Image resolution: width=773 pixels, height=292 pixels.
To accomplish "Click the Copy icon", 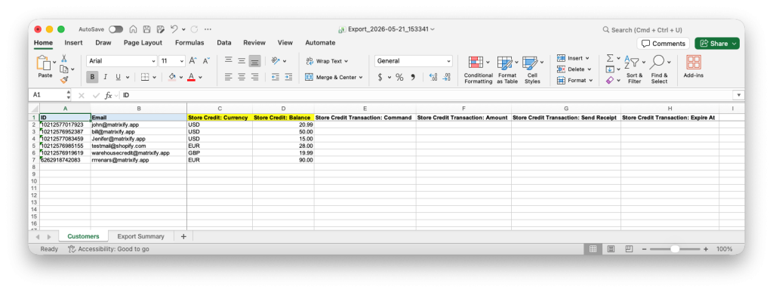I will (63, 69).
